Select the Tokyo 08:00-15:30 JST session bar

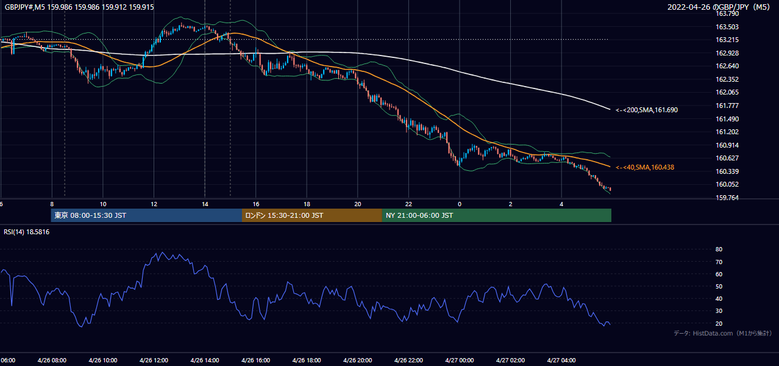coord(146,215)
